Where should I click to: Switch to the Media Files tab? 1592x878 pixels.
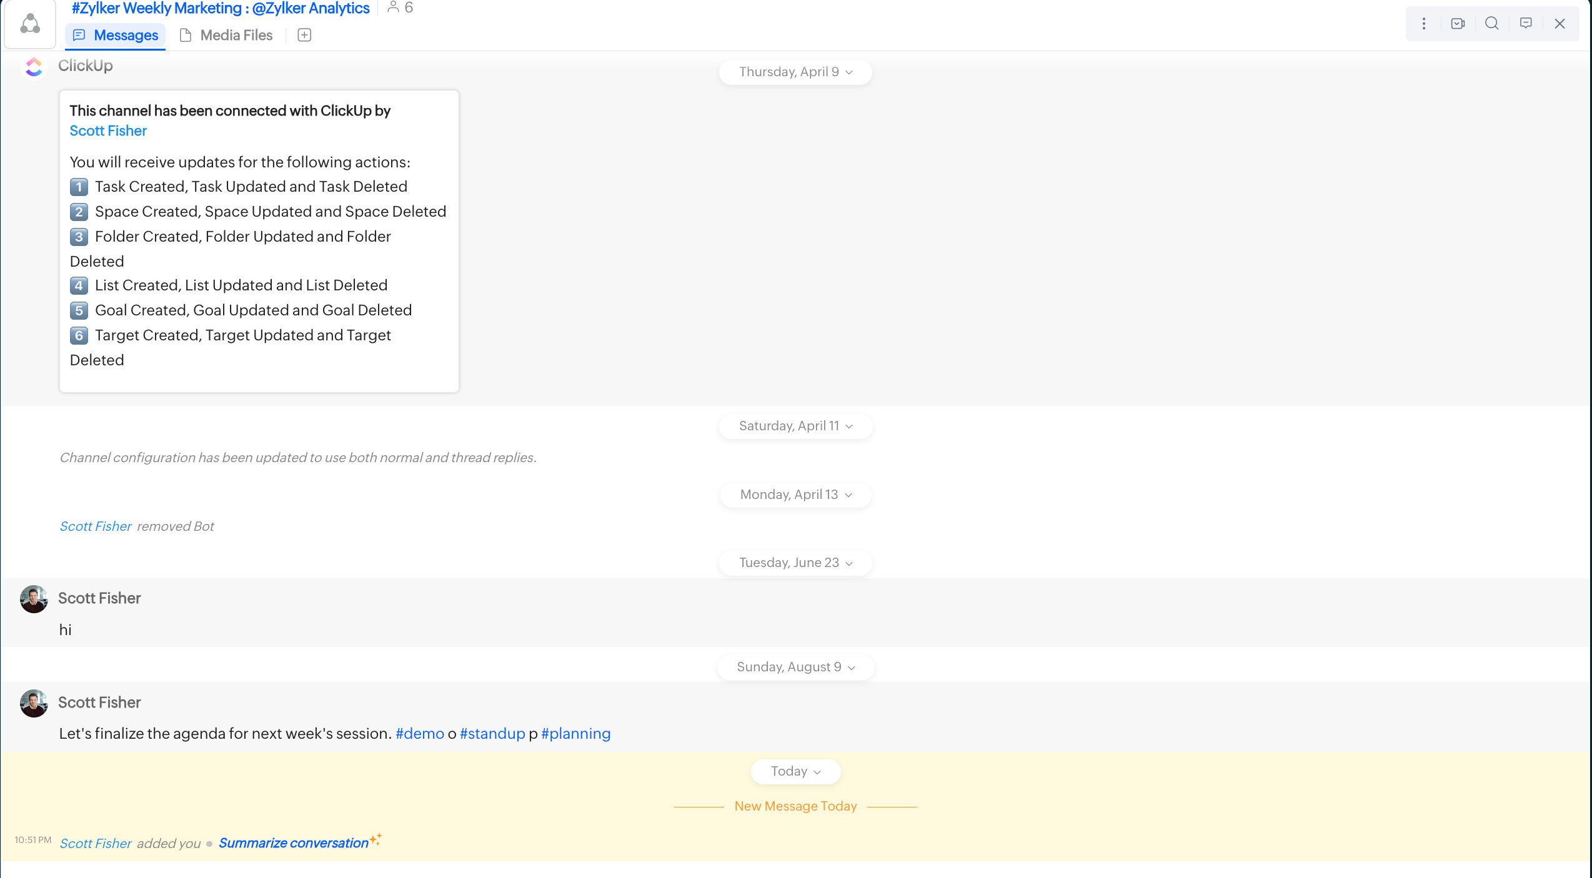(x=226, y=36)
